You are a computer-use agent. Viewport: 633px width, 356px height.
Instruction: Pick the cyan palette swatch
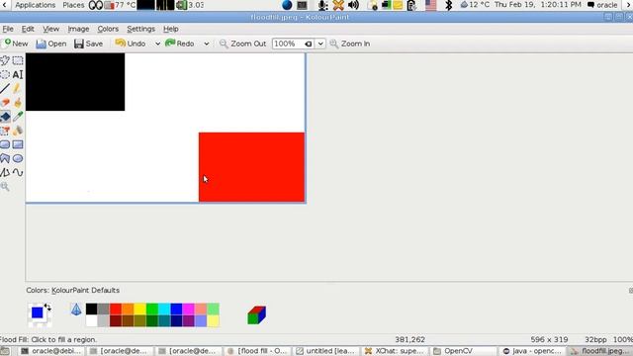pos(164,309)
